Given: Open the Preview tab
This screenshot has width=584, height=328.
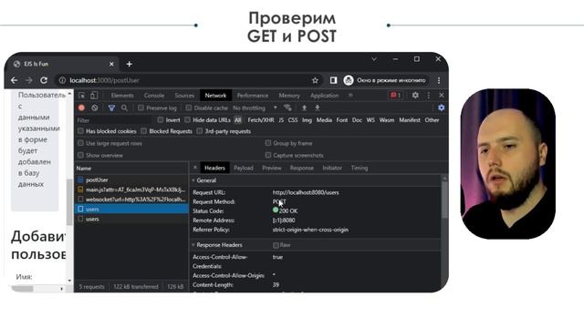Looking at the screenshot, I should click(x=272, y=168).
